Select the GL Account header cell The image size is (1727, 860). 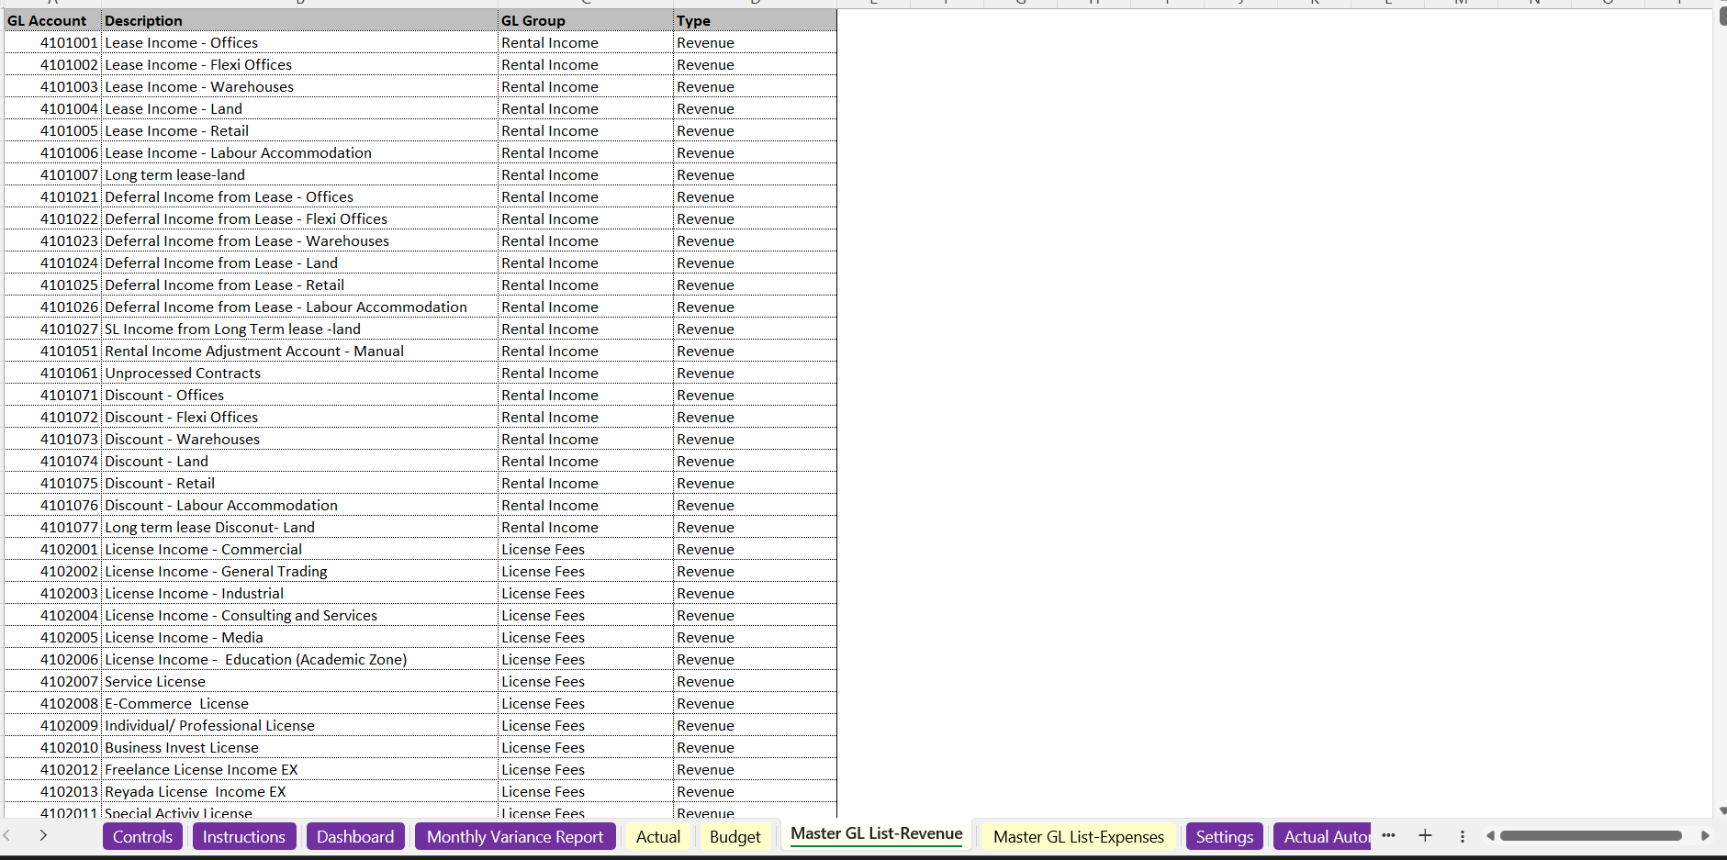point(50,19)
